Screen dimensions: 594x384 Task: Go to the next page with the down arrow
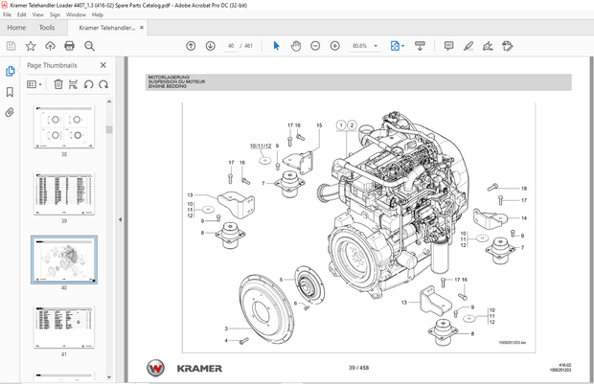[210, 46]
